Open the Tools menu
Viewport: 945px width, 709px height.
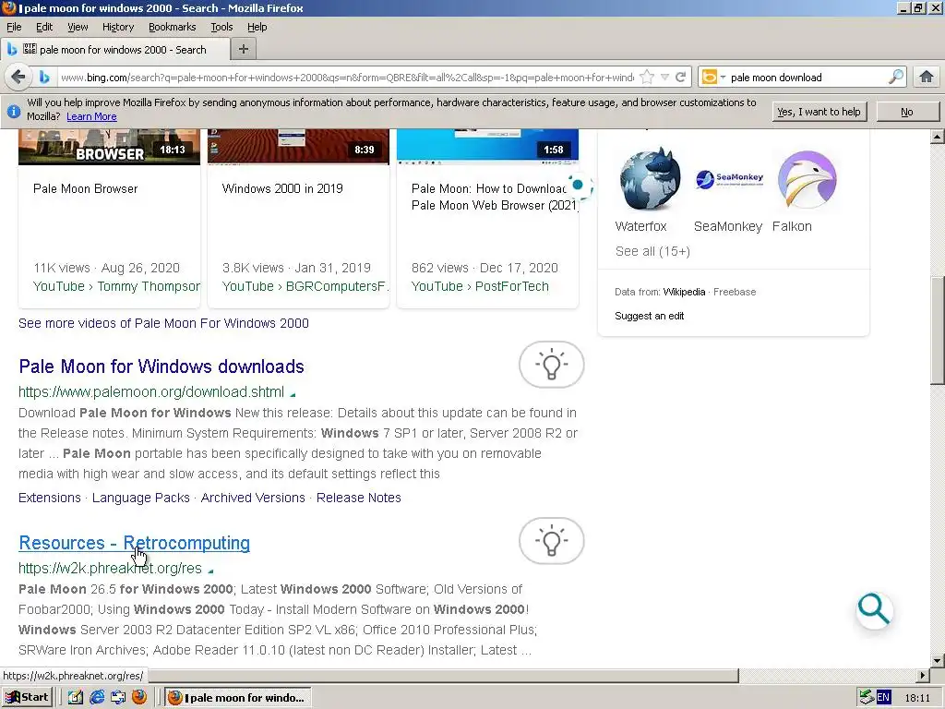click(x=221, y=27)
